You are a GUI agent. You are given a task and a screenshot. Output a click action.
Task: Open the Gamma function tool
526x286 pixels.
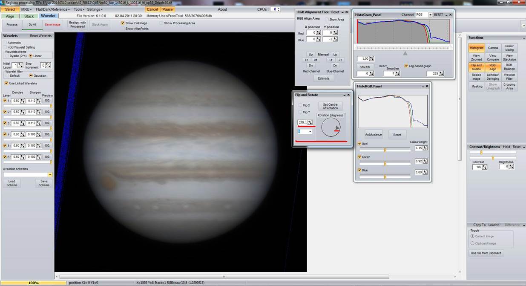[x=493, y=48]
